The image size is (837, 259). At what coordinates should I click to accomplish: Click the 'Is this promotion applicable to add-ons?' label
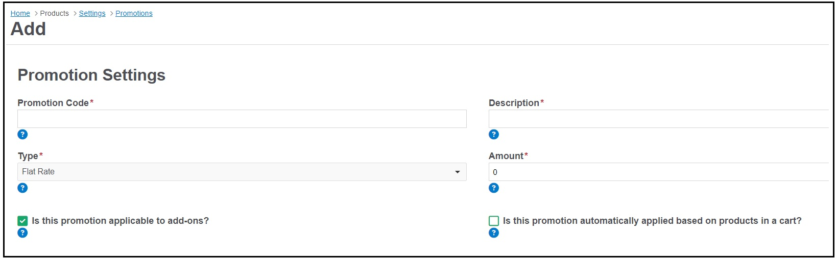(x=120, y=221)
